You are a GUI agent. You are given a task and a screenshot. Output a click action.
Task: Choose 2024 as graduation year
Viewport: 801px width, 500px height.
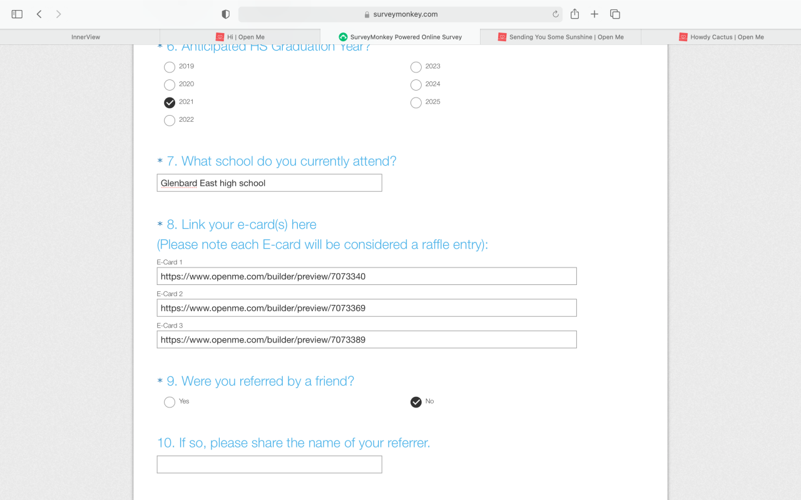click(x=416, y=85)
